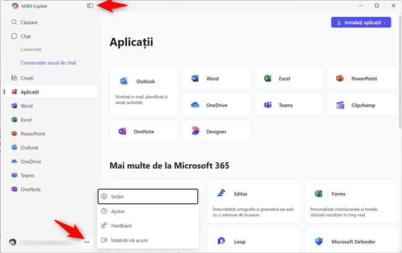Viewport: 402px width, 253px height.
Task: Click the Conversații label
Action: click(31, 50)
